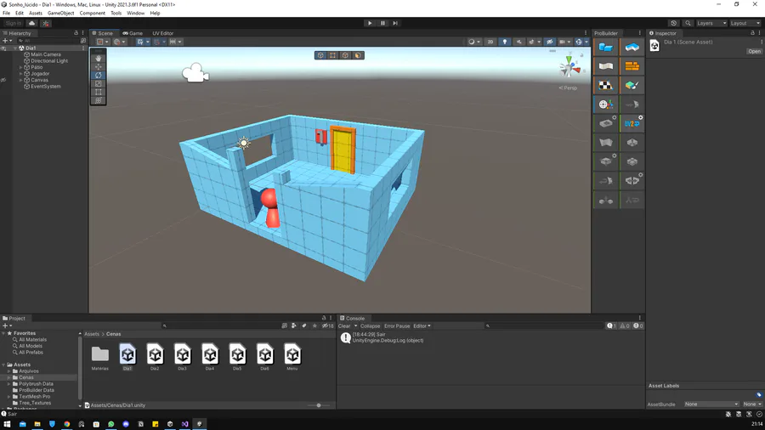Select the Move tool in scene toolbar
The width and height of the screenshot is (765, 430).
tap(99, 67)
